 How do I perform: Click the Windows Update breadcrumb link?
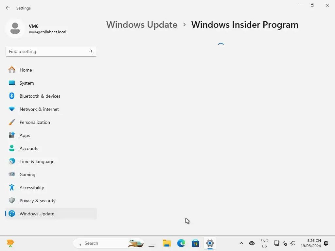pos(142,25)
